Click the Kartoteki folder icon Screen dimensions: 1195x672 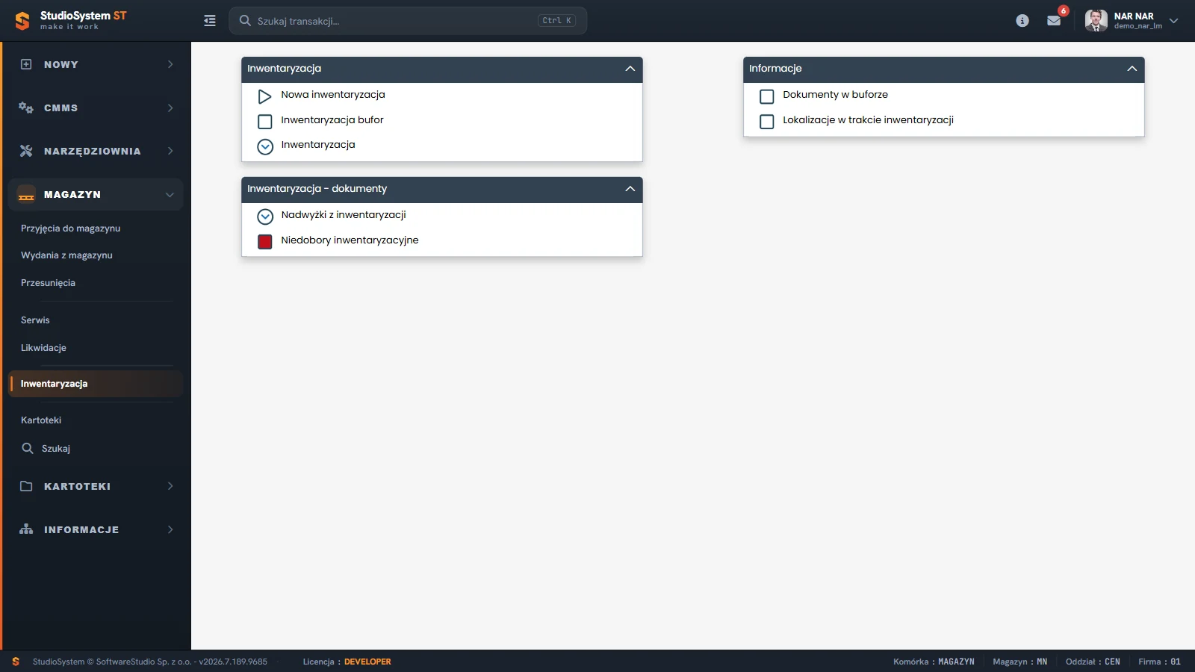26,486
